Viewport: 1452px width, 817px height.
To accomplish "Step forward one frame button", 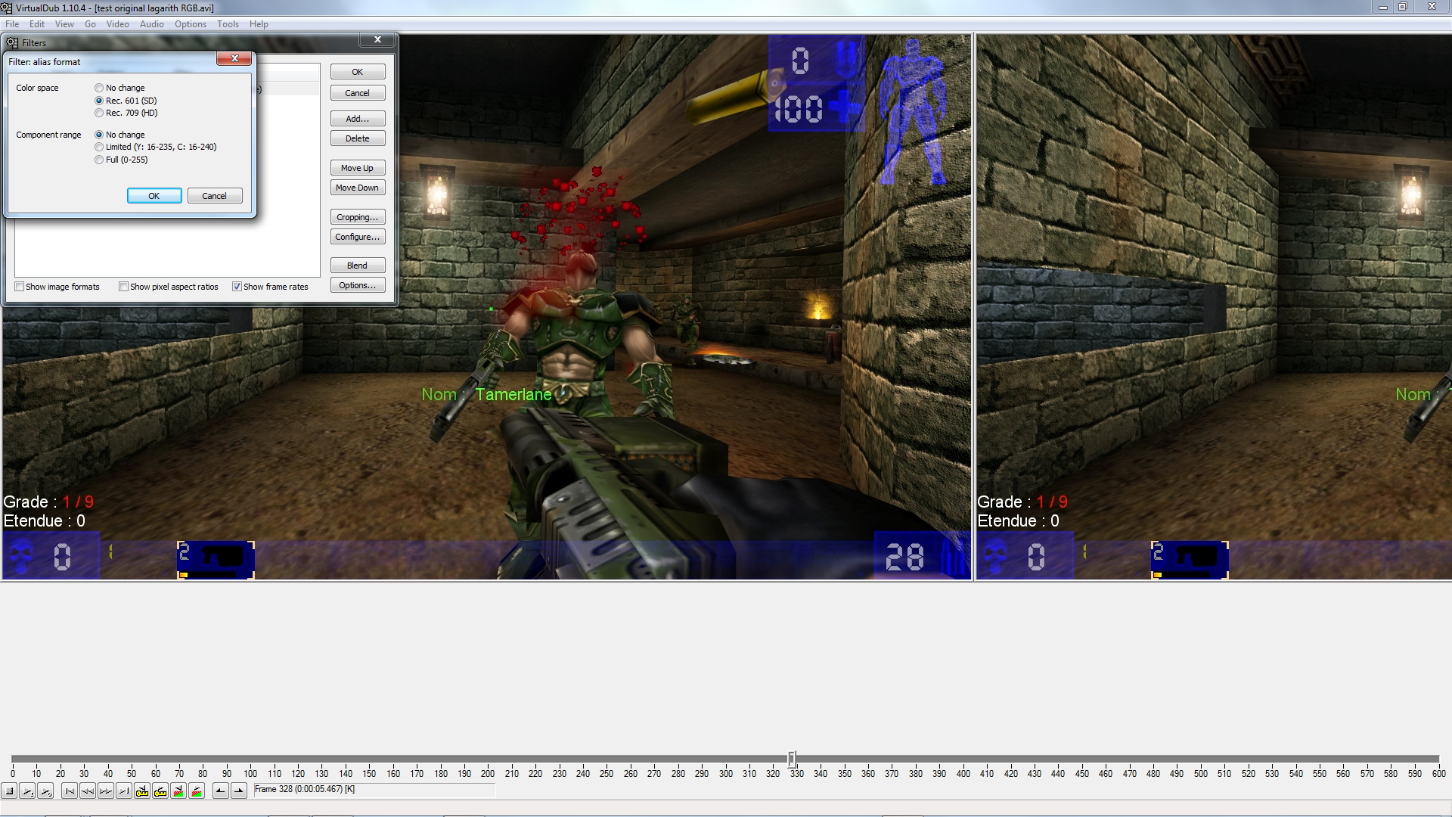I will (106, 791).
